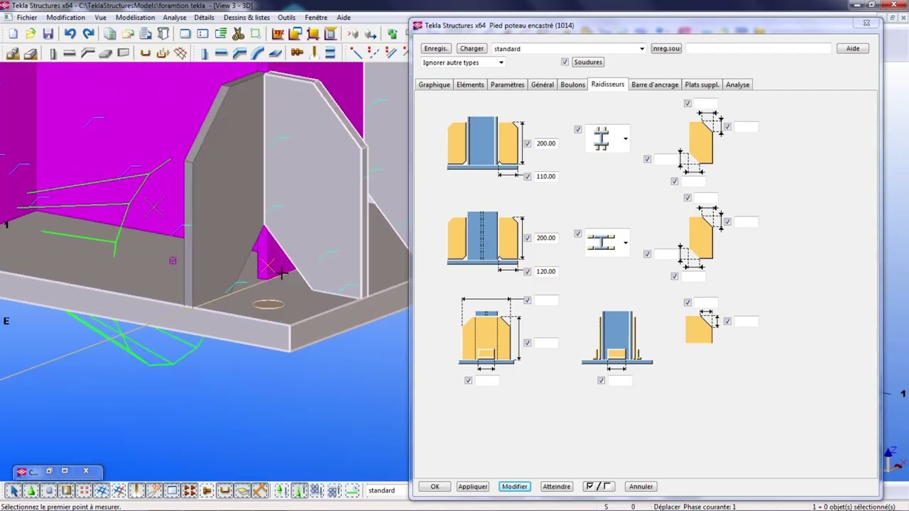
Task: Toggle checkbox next to the horizontal H-profile dropdown
Action: (577, 233)
